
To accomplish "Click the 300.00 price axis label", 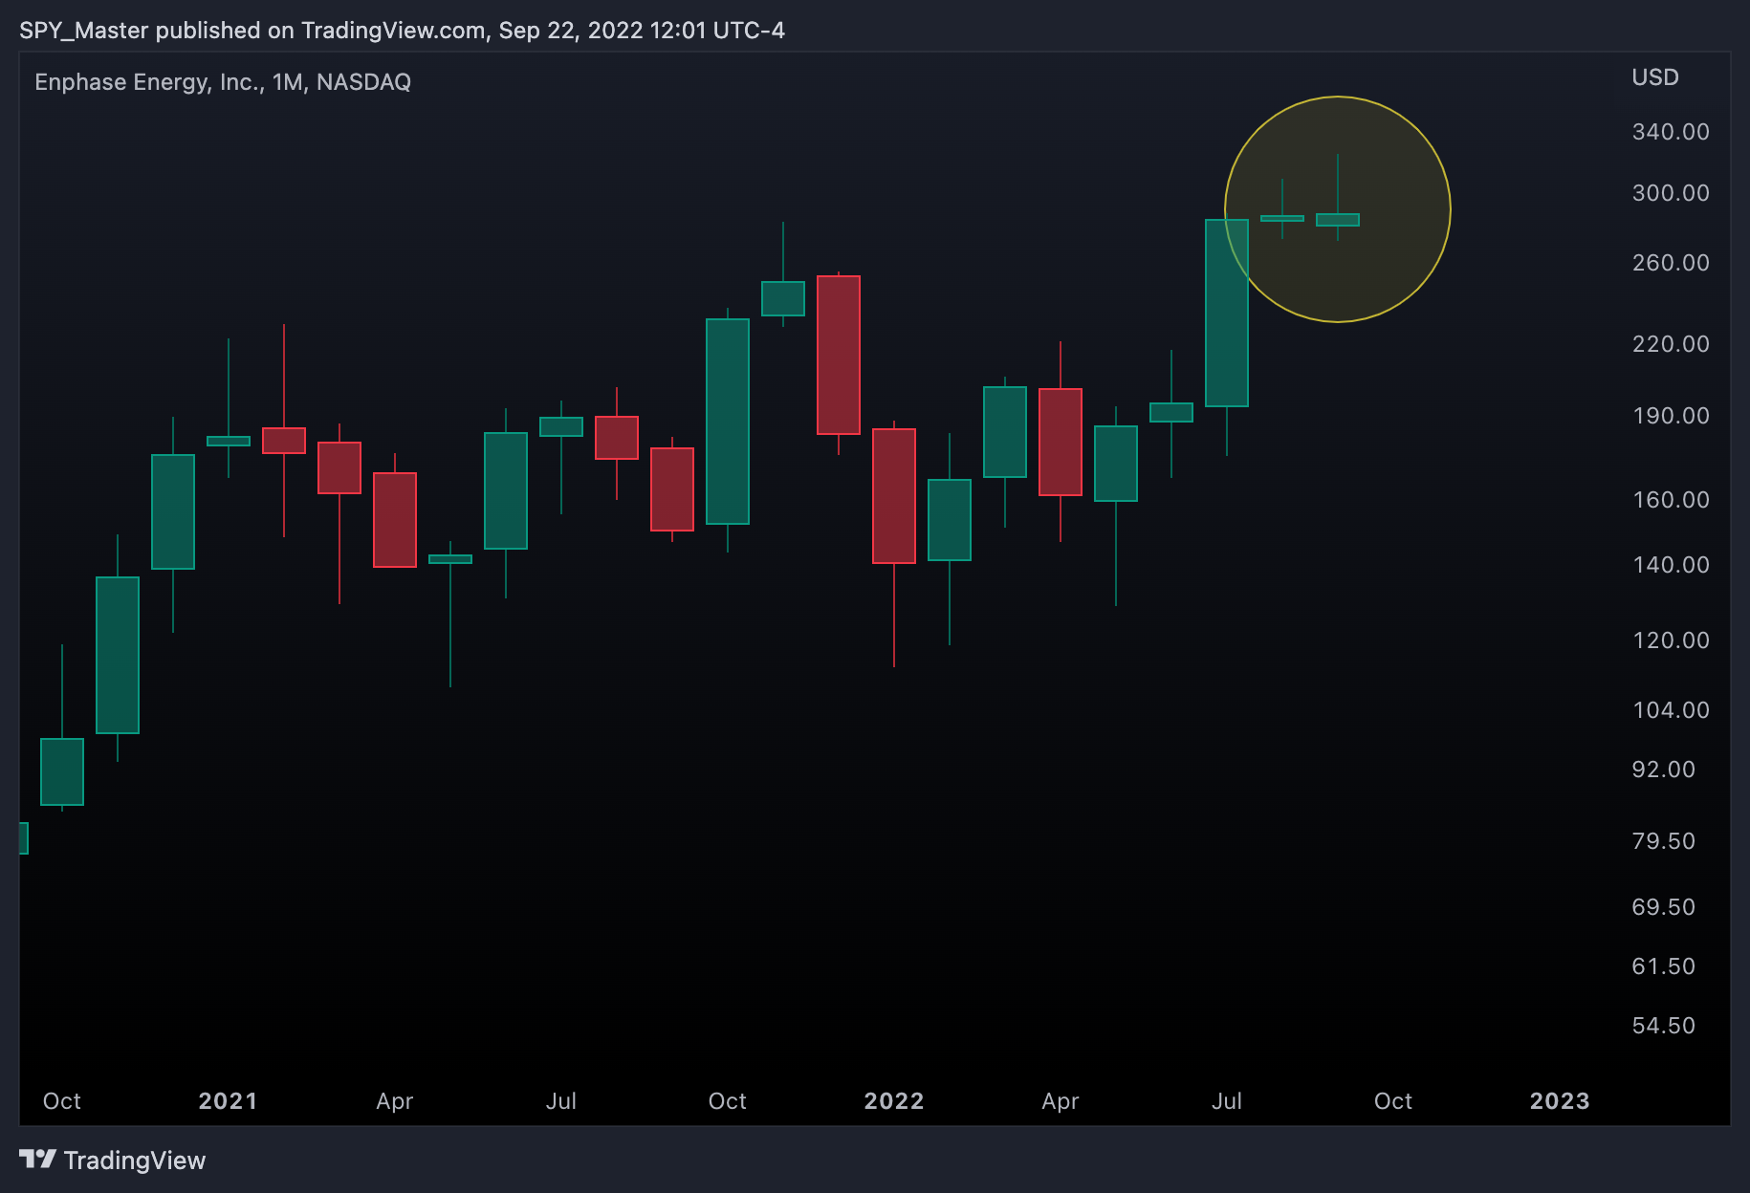I will [1671, 193].
